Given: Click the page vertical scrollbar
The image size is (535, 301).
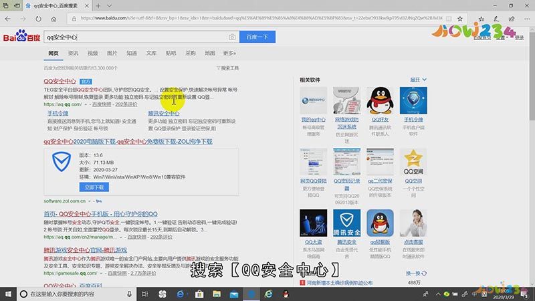Looking at the screenshot, I should pos(532,75).
